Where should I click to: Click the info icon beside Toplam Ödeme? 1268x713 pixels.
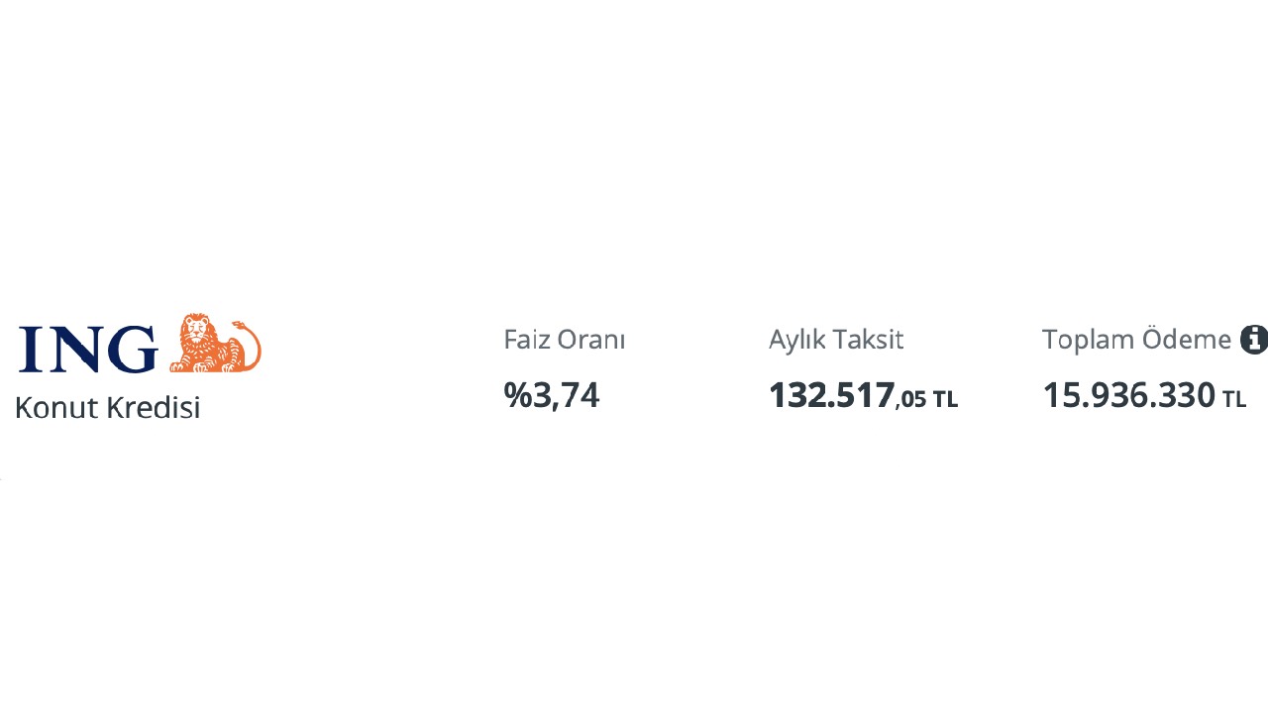(1253, 340)
